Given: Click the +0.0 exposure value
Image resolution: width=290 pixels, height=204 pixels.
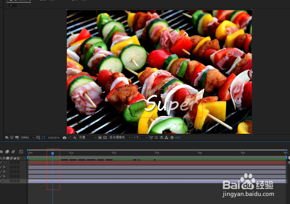Looking at the screenshot, I should [177, 137].
